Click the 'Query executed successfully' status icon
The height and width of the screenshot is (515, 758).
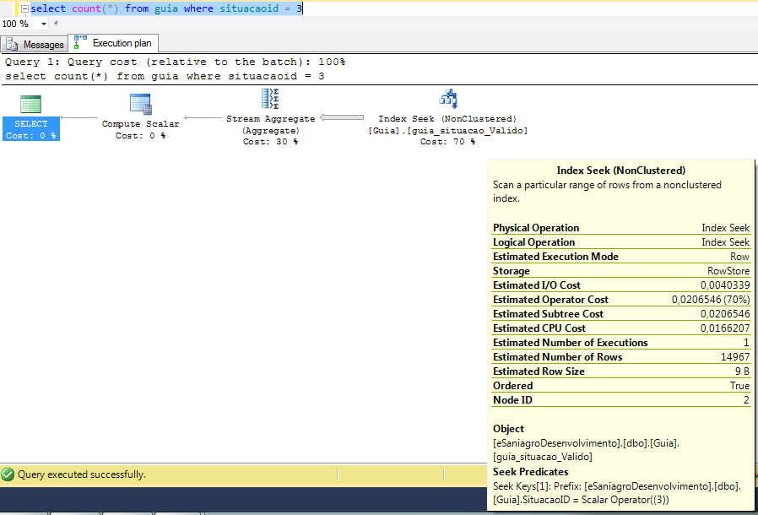click(8, 474)
